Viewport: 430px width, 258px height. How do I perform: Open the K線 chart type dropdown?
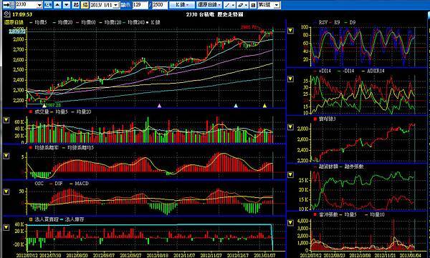[182, 5]
